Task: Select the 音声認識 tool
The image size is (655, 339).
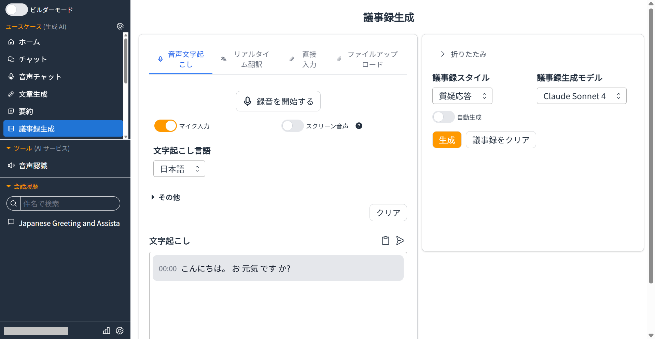Action: [x=33, y=166]
